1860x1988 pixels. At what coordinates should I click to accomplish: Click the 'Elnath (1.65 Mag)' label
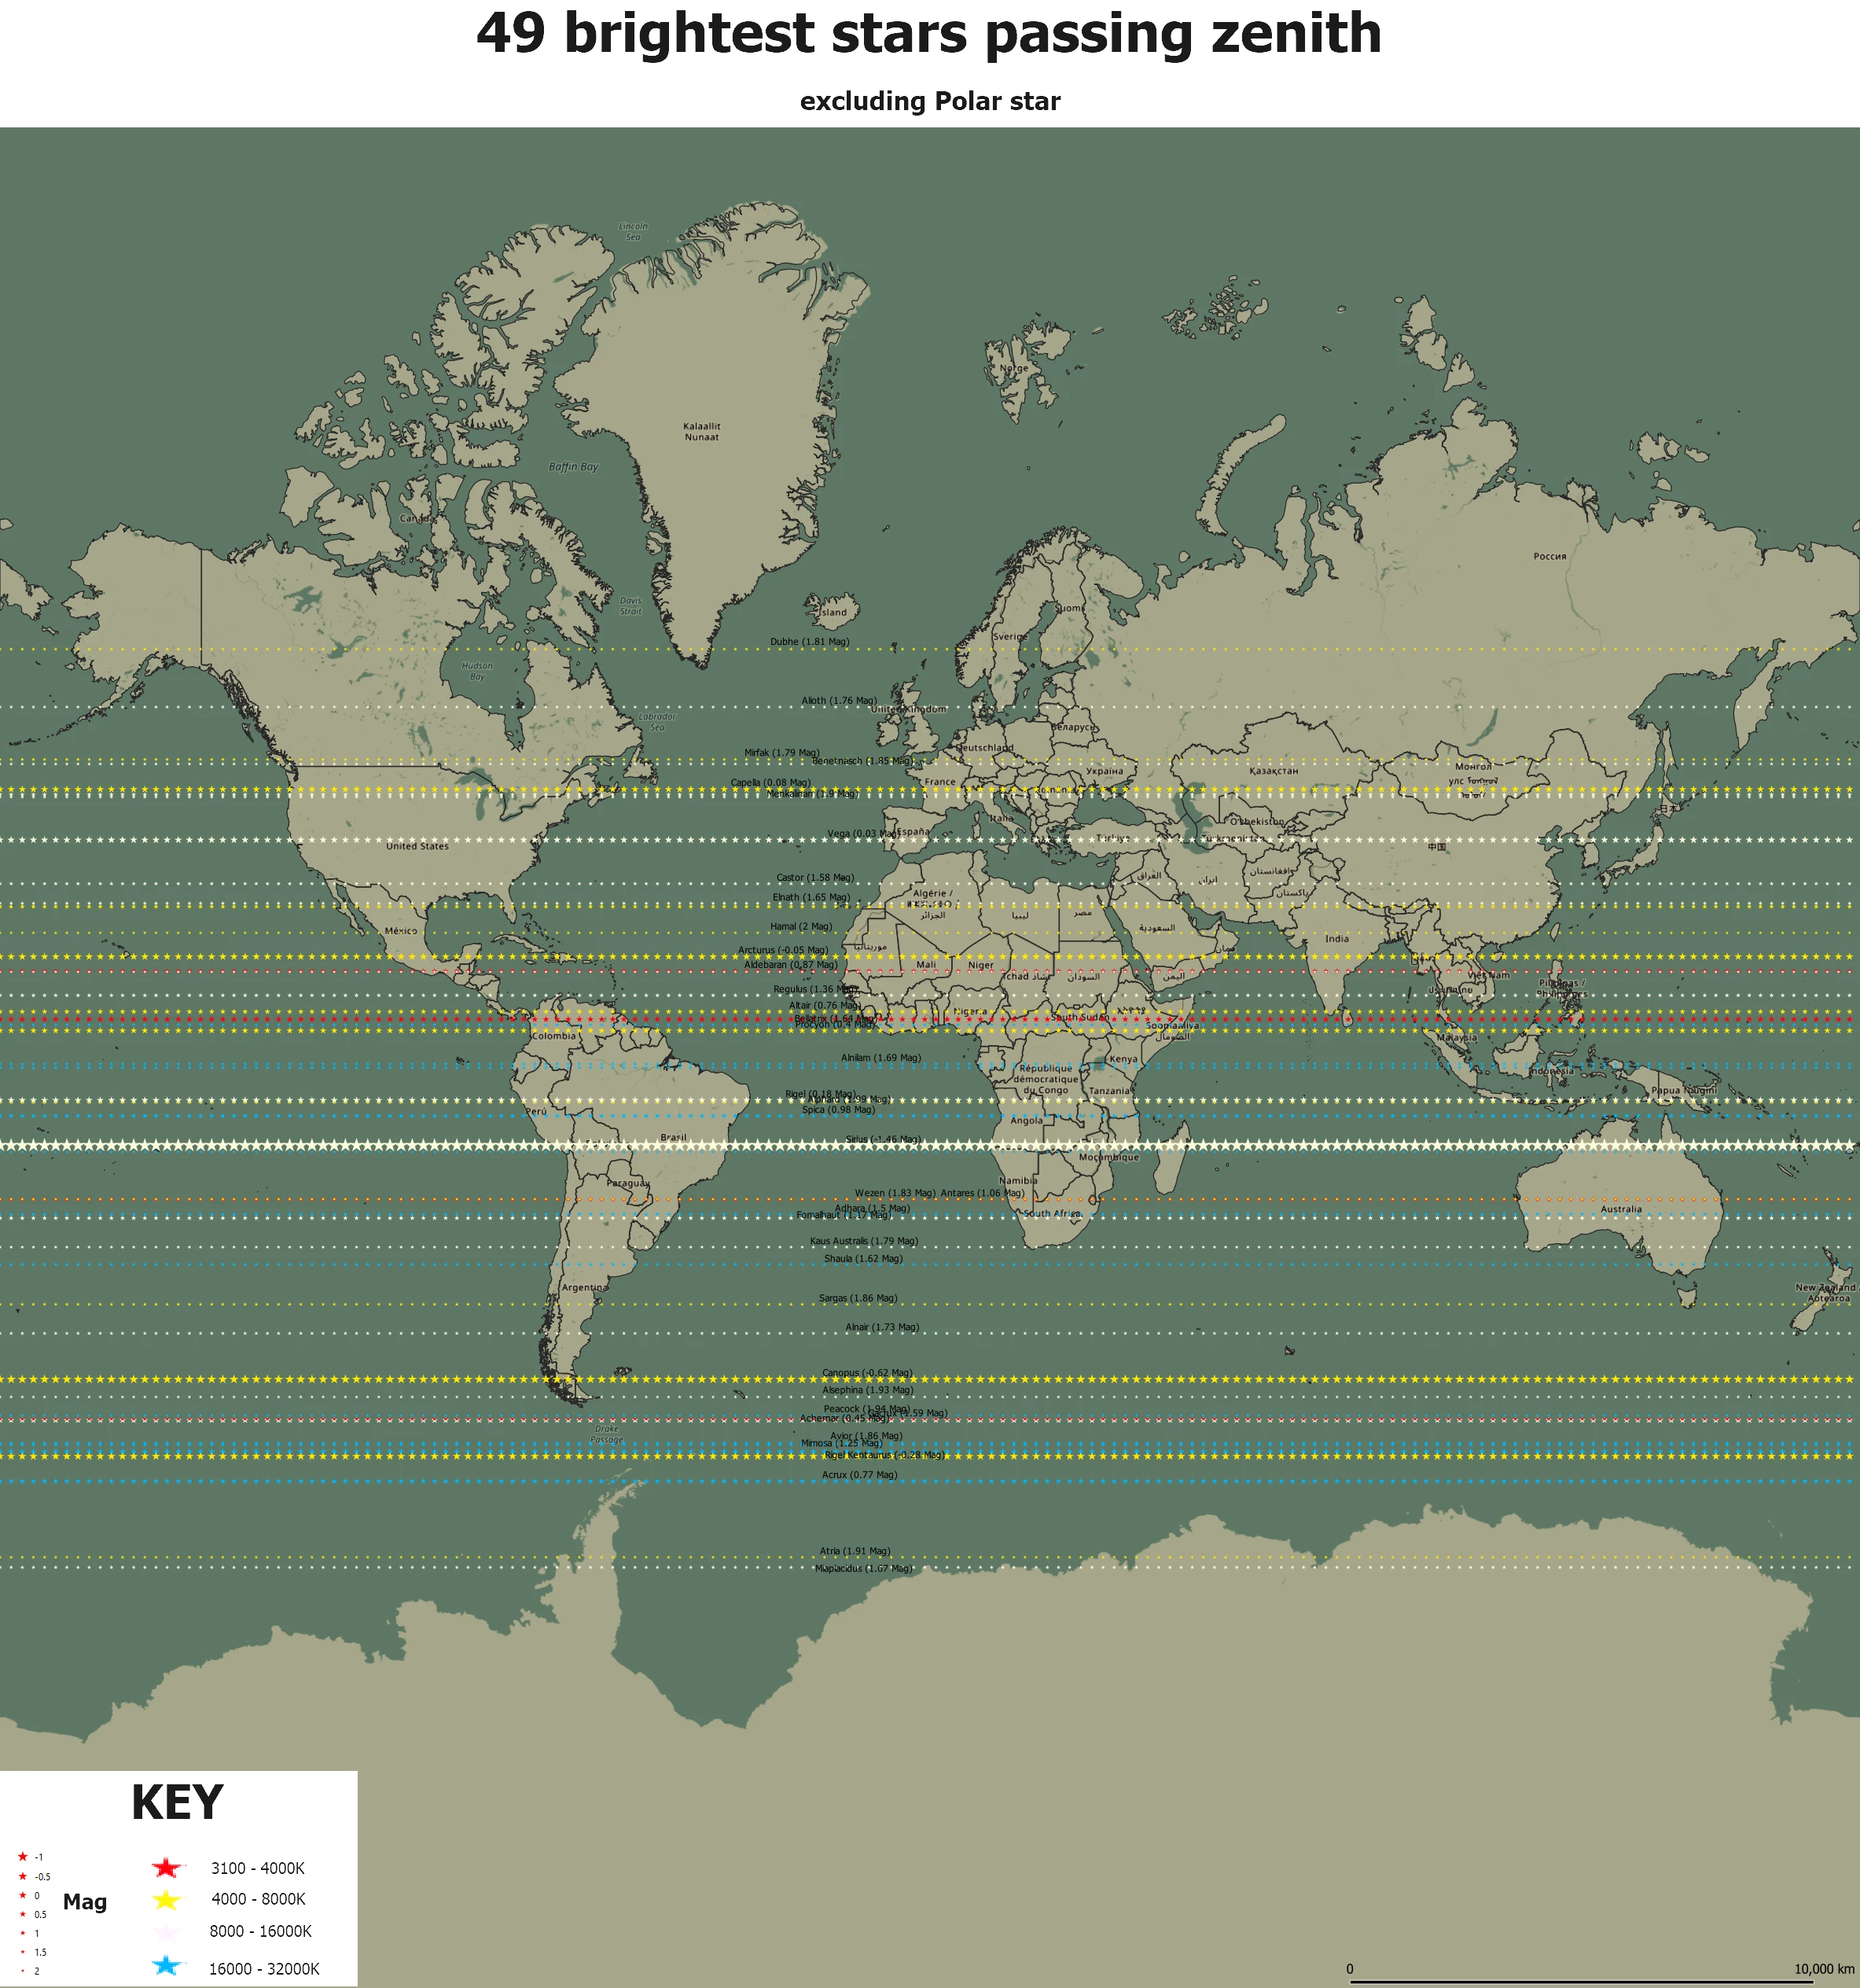click(811, 898)
